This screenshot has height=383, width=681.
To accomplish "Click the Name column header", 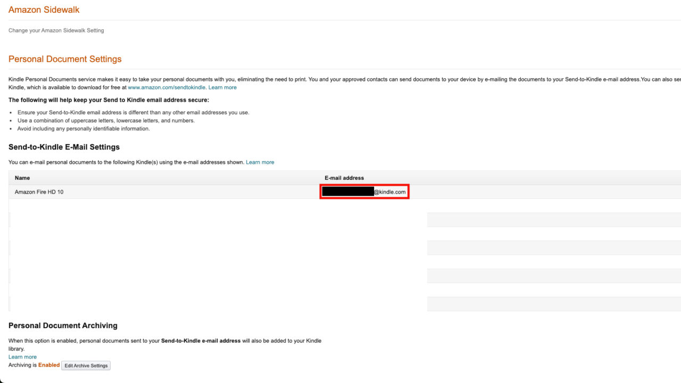I will point(22,178).
